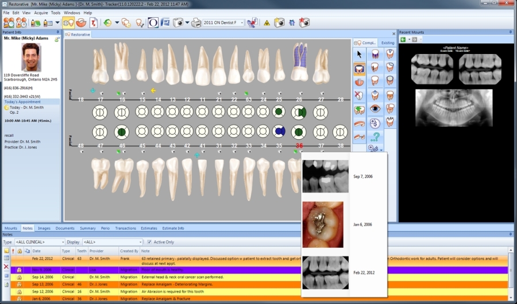Open the notes Type filter dropdown

tap(61, 242)
